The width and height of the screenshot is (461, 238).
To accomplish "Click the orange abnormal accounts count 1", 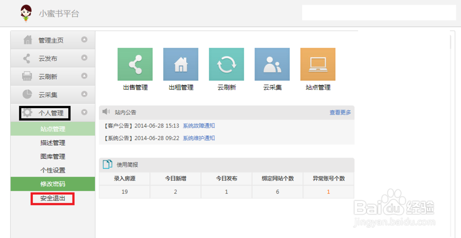I will point(328,192).
